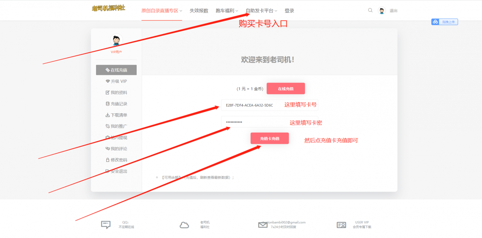This screenshot has height=238, width=482.
Task: Open 失效报数 in top navigation
Action: (199, 11)
